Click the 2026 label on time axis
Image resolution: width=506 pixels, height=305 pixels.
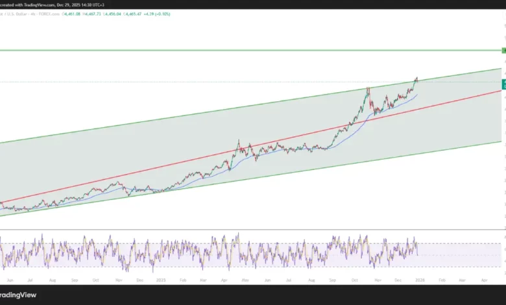tap(418, 279)
